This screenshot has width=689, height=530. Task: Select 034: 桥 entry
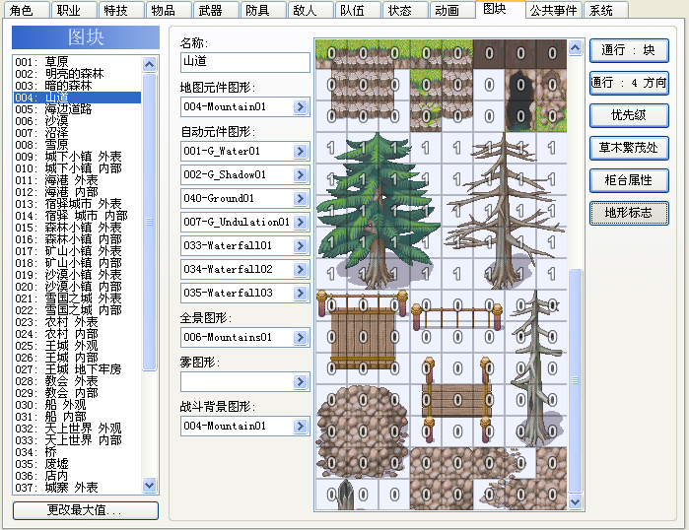(x=77, y=452)
